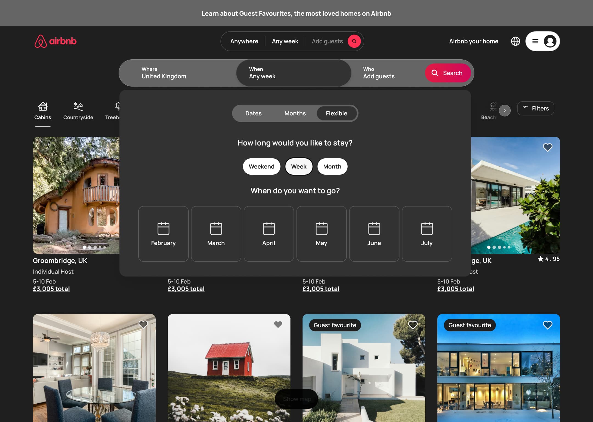Switch to the Dates tab
This screenshot has height=422, width=593.
coord(253,113)
